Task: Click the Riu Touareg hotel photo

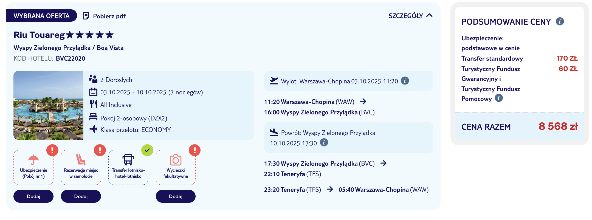Action: coord(49,105)
